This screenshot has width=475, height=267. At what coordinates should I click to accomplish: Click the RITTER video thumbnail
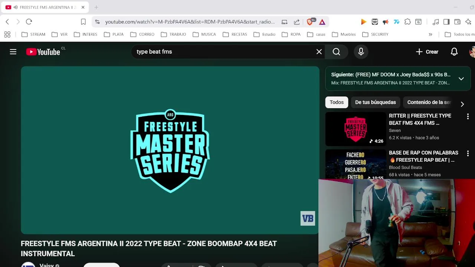356,129
